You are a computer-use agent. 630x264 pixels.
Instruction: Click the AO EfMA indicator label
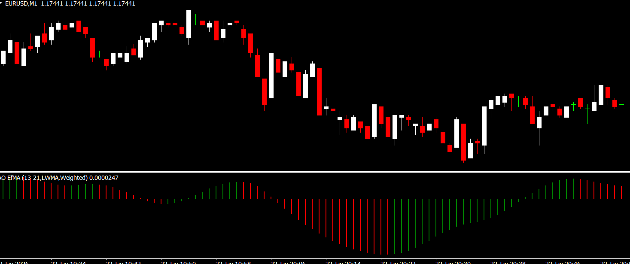pos(44,178)
